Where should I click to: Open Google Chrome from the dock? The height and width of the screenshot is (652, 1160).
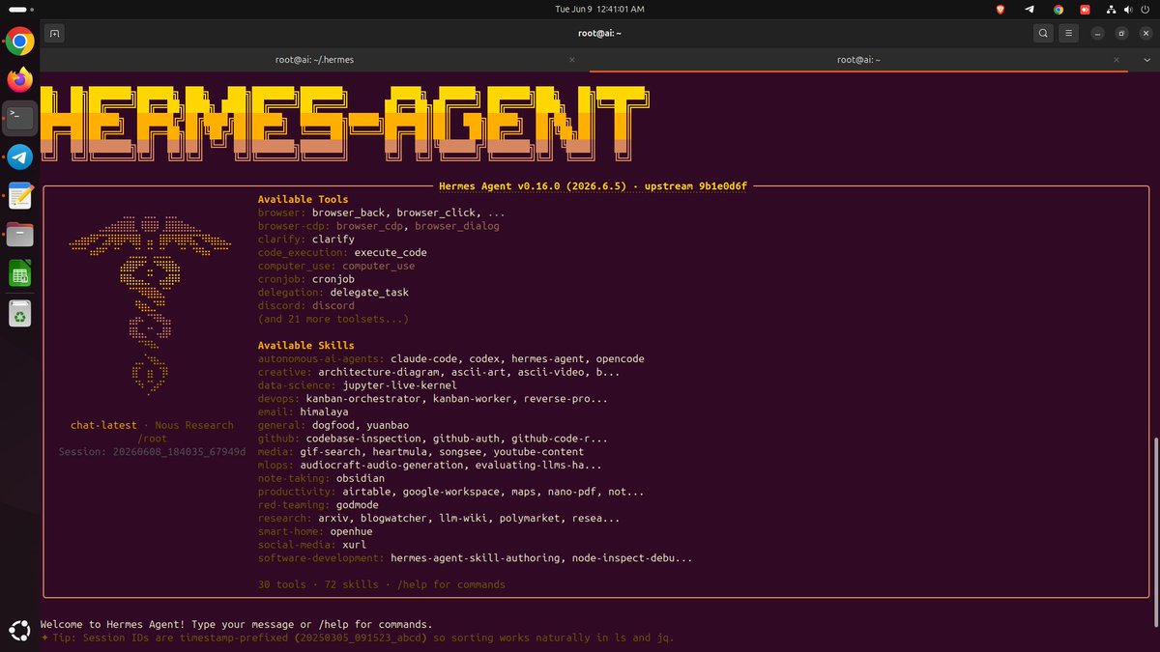pyautogui.click(x=20, y=42)
